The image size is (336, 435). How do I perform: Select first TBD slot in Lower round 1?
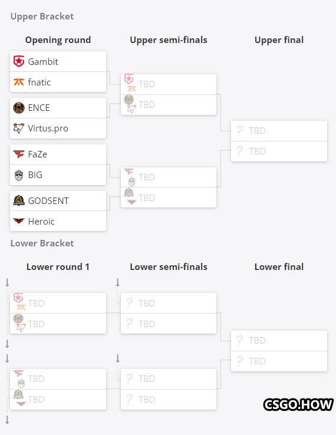coord(58,303)
